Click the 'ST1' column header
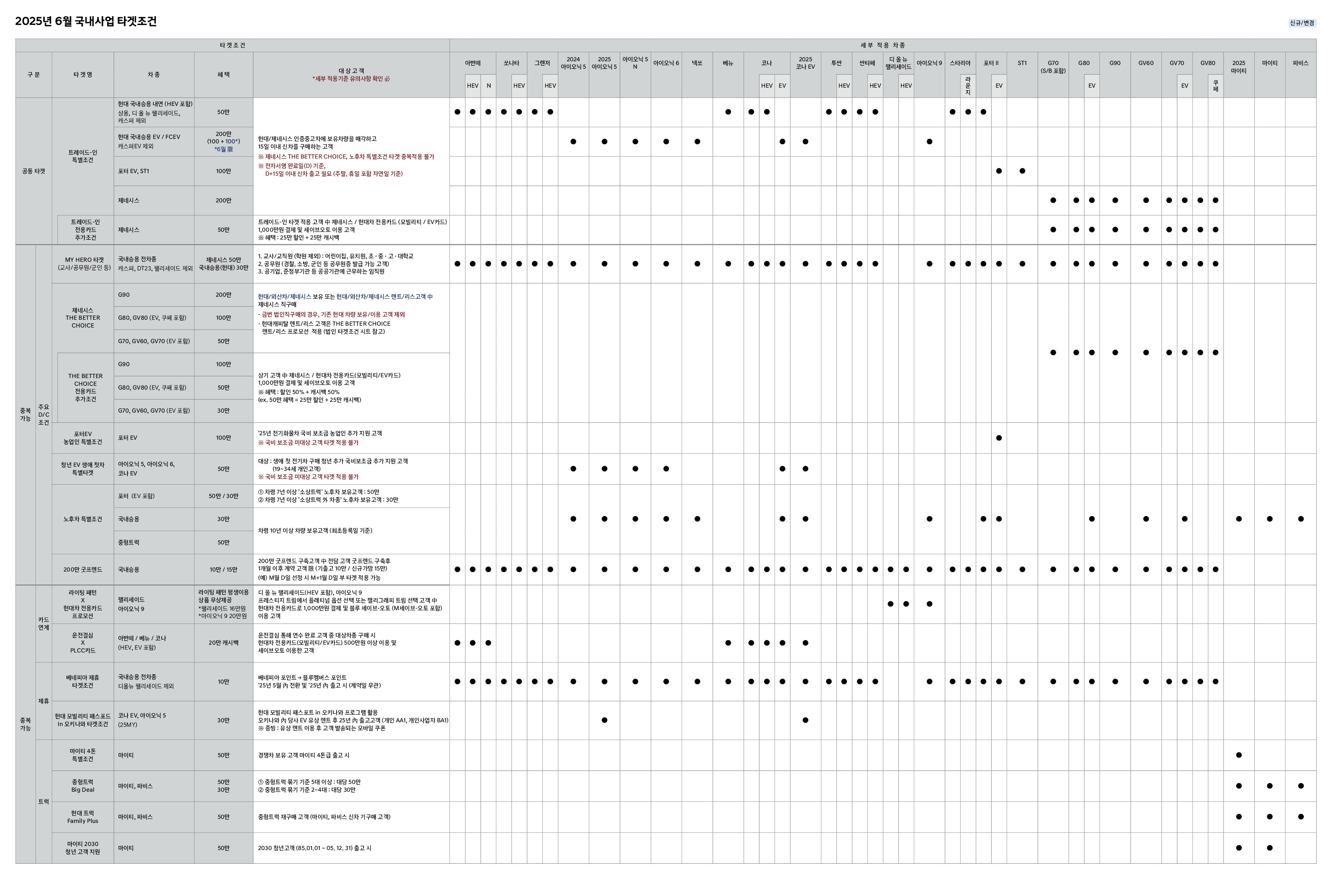 (1022, 64)
